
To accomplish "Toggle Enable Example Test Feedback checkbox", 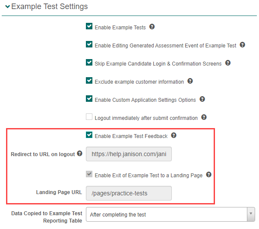I will coord(89,135).
